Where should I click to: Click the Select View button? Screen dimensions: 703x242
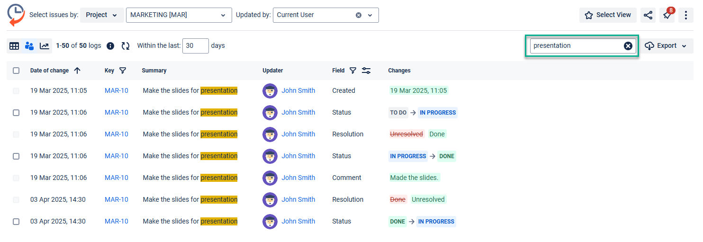point(608,15)
